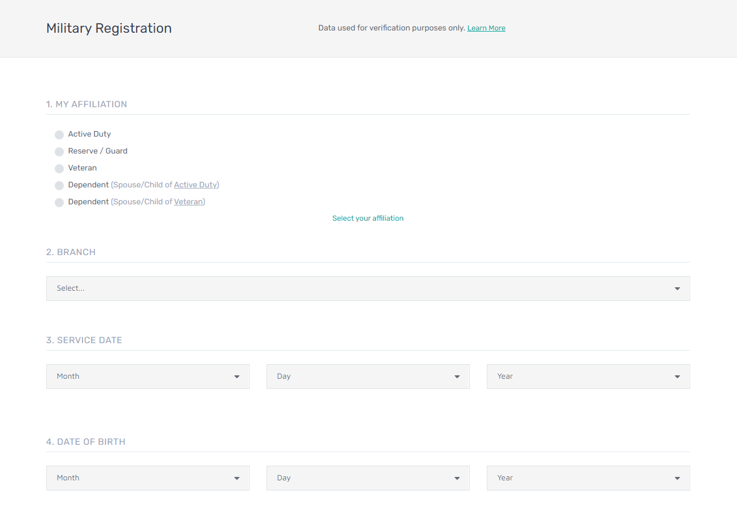The height and width of the screenshot is (508, 737).
Task: Click the Military Registration page title
Action: [109, 28]
